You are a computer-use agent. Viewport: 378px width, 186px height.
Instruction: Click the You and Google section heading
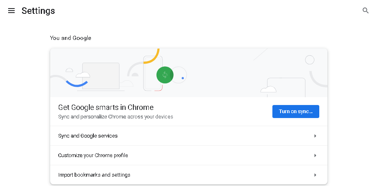pyautogui.click(x=71, y=38)
